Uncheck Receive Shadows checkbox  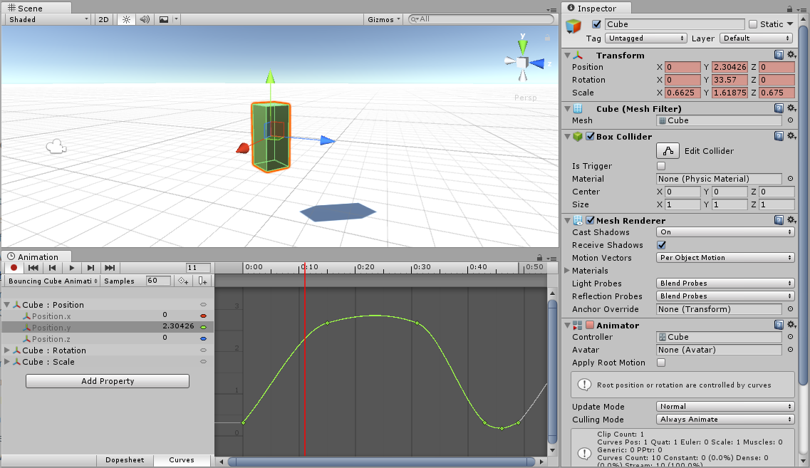point(660,245)
